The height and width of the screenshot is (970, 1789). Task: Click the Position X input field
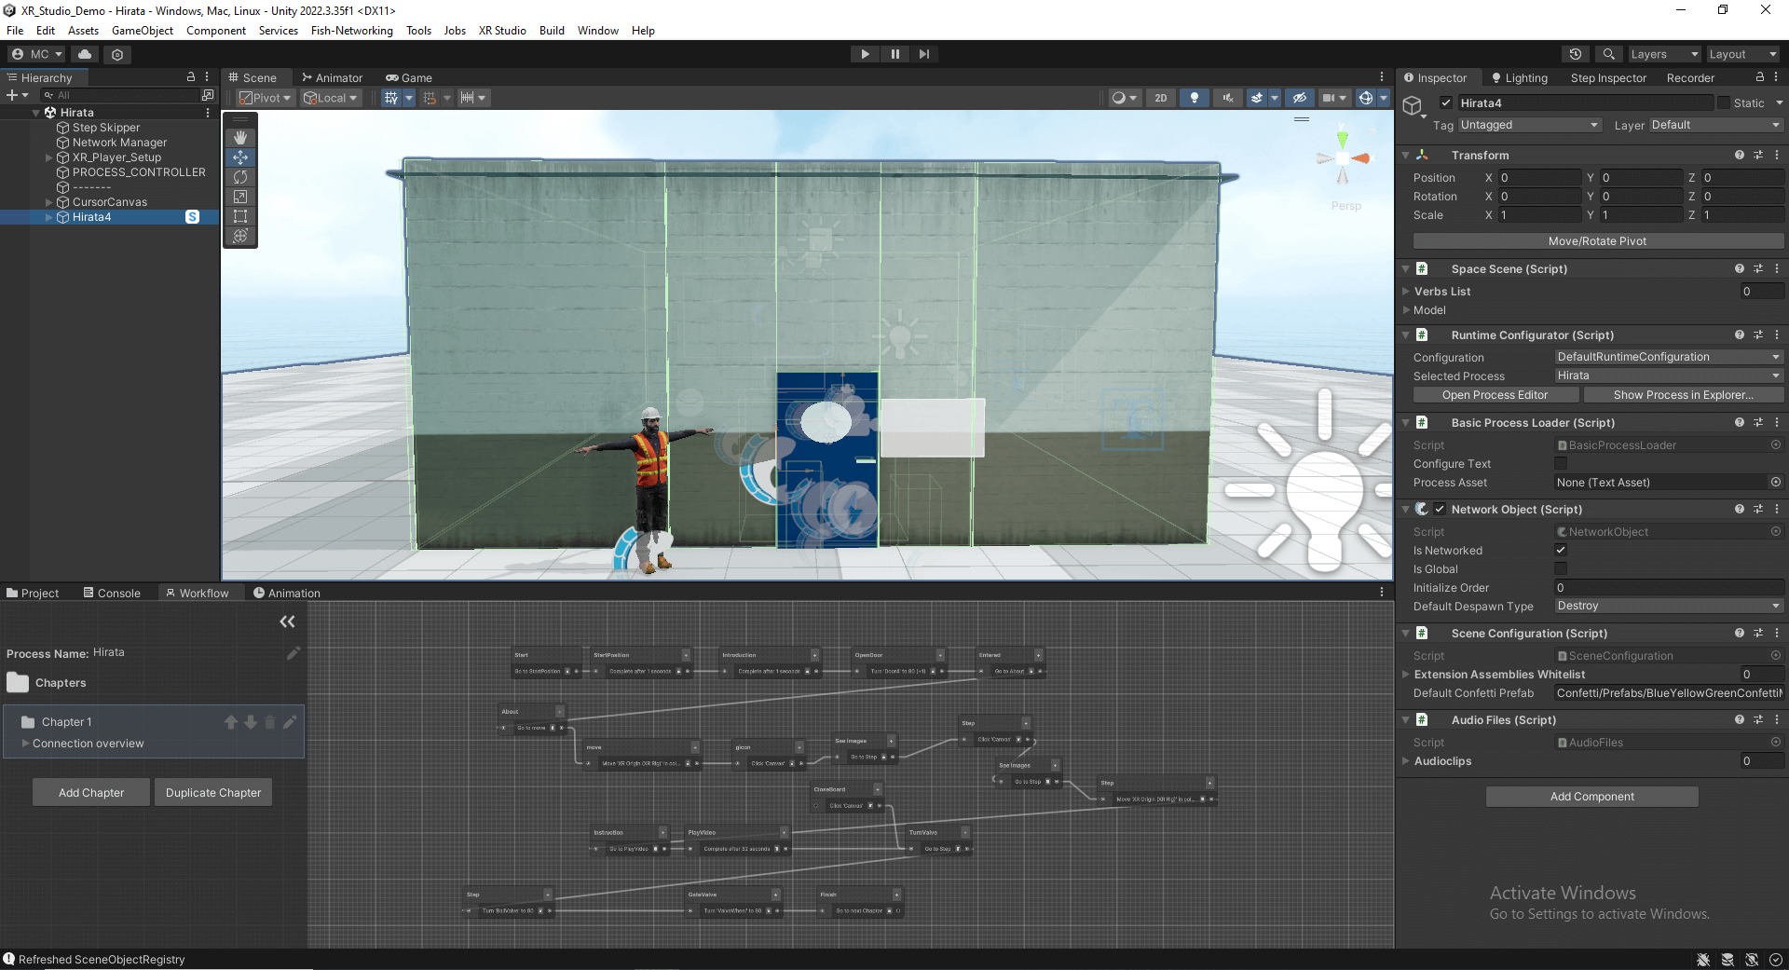(x=1538, y=178)
